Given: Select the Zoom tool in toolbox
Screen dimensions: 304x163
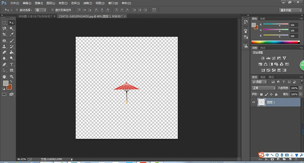Looking at the screenshot, I should coord(12,76).
